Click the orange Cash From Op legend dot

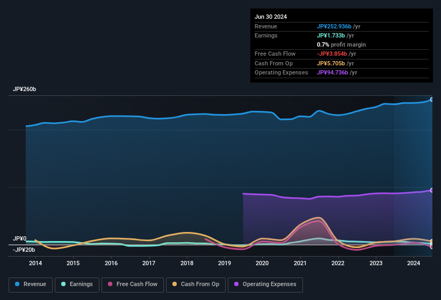[x=175, y=284]
